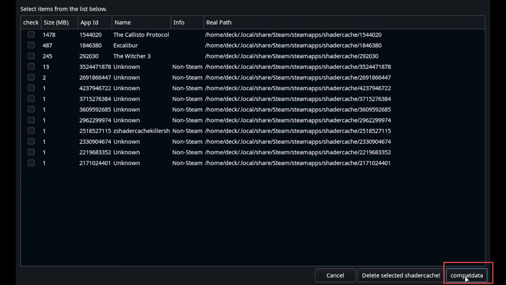Sort by App Id column header
Viewport: 506px width, 285px height.
(95, 22)
